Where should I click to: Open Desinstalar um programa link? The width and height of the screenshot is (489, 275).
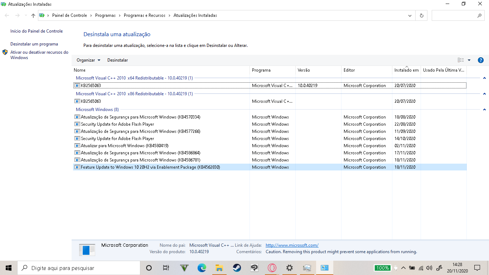point(34,44)
